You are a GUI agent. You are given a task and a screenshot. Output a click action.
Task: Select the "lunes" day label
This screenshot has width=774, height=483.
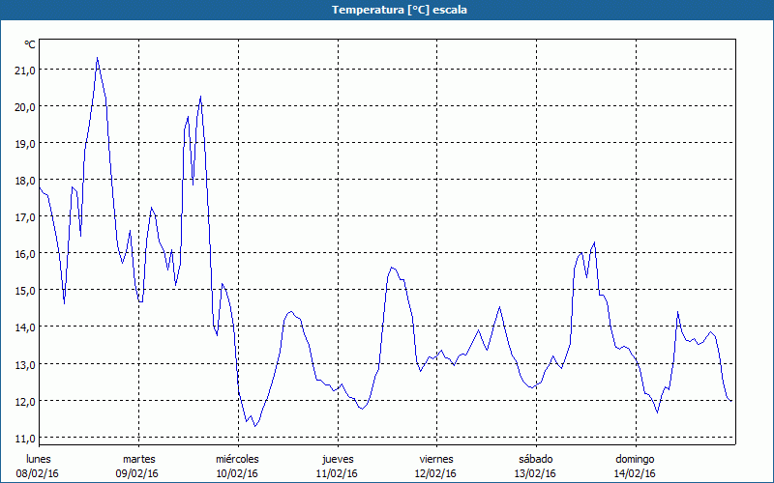tap(39, 458)
